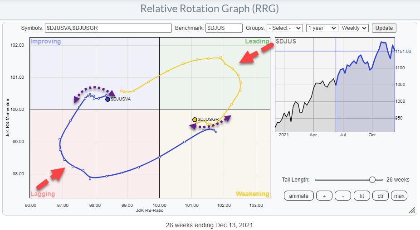Center the chart with ctr button
This screenshot has width=420, height=230.
(x=380, y=196)
